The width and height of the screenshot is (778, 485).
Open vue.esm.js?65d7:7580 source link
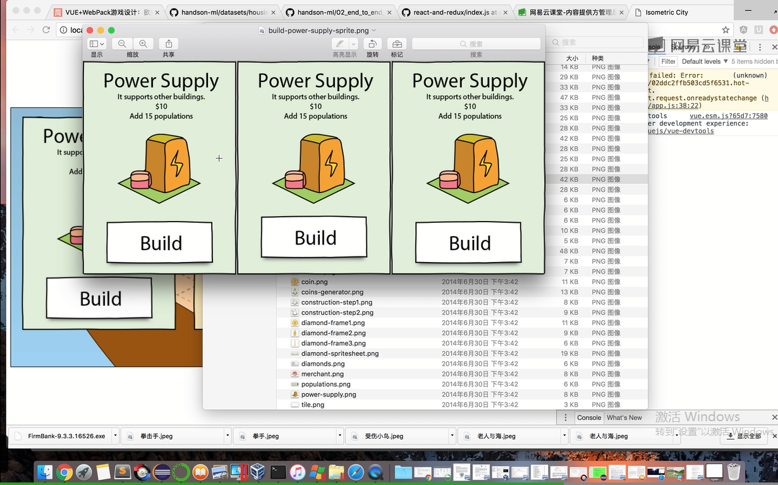[x=728, y=116]
